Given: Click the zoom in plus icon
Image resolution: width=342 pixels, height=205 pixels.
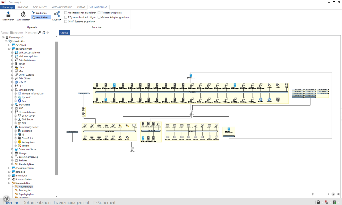Looking at the screenshot, I should point(328,194).
